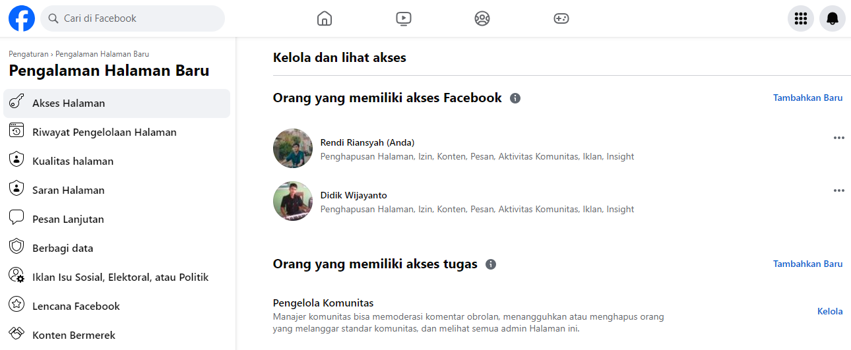851x350 pixels.
Task: Open Konten Bermerek menu item
Action: click(117, 335)
